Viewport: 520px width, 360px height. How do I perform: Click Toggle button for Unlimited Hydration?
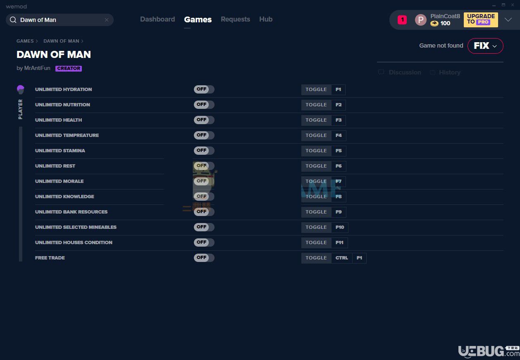pyautogui.click(x=316, y=90)
